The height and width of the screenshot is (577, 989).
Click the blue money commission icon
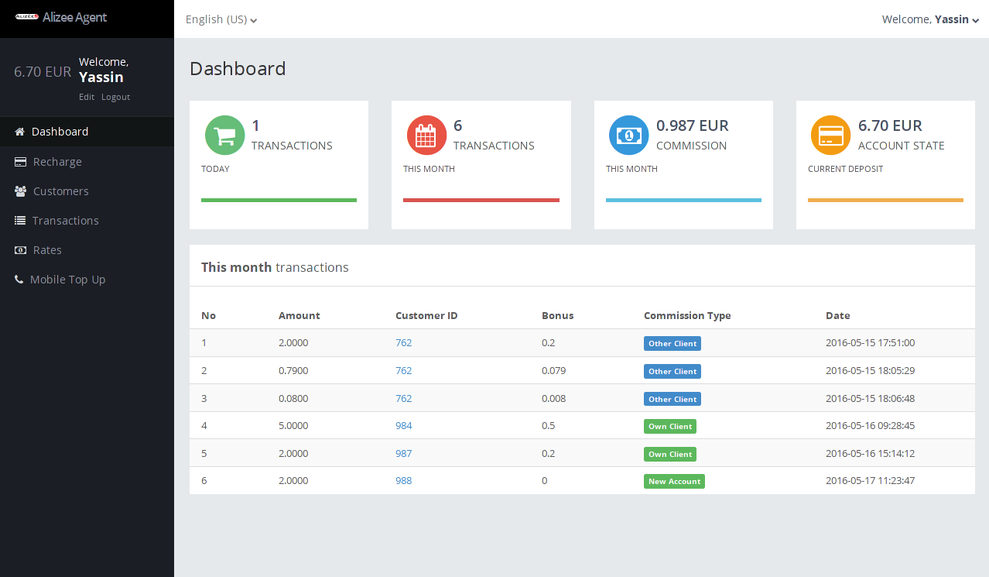pyautogui.click(x=629, y=136)
